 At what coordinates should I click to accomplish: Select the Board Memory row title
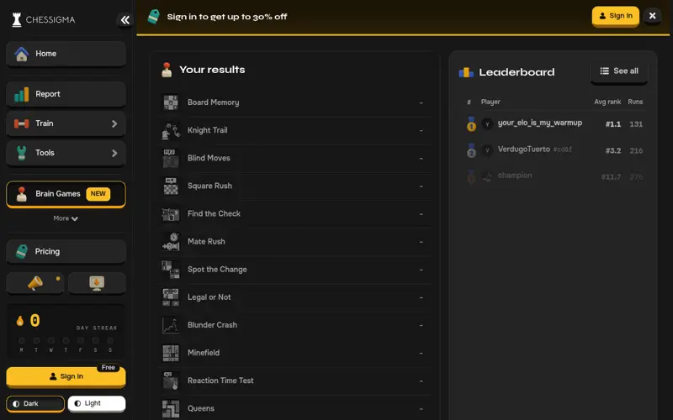(x=214, y=102)
